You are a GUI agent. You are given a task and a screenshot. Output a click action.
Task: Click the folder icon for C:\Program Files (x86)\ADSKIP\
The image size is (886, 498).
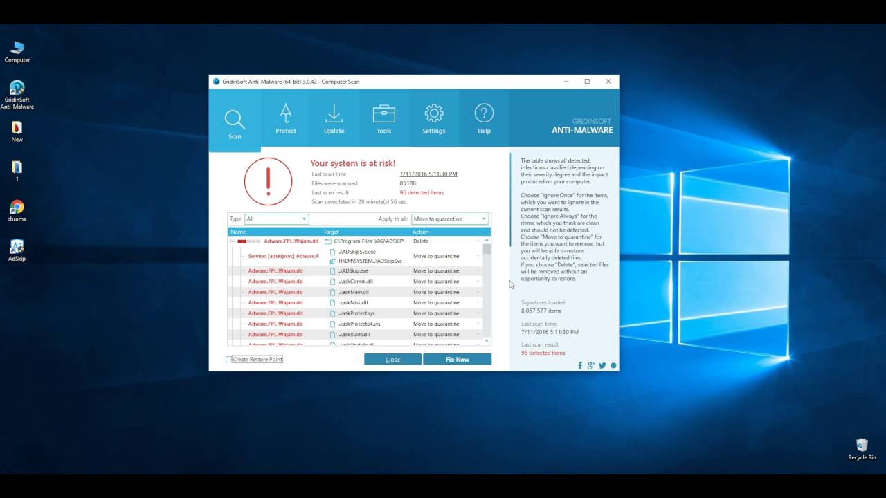[x=328, y=241]
